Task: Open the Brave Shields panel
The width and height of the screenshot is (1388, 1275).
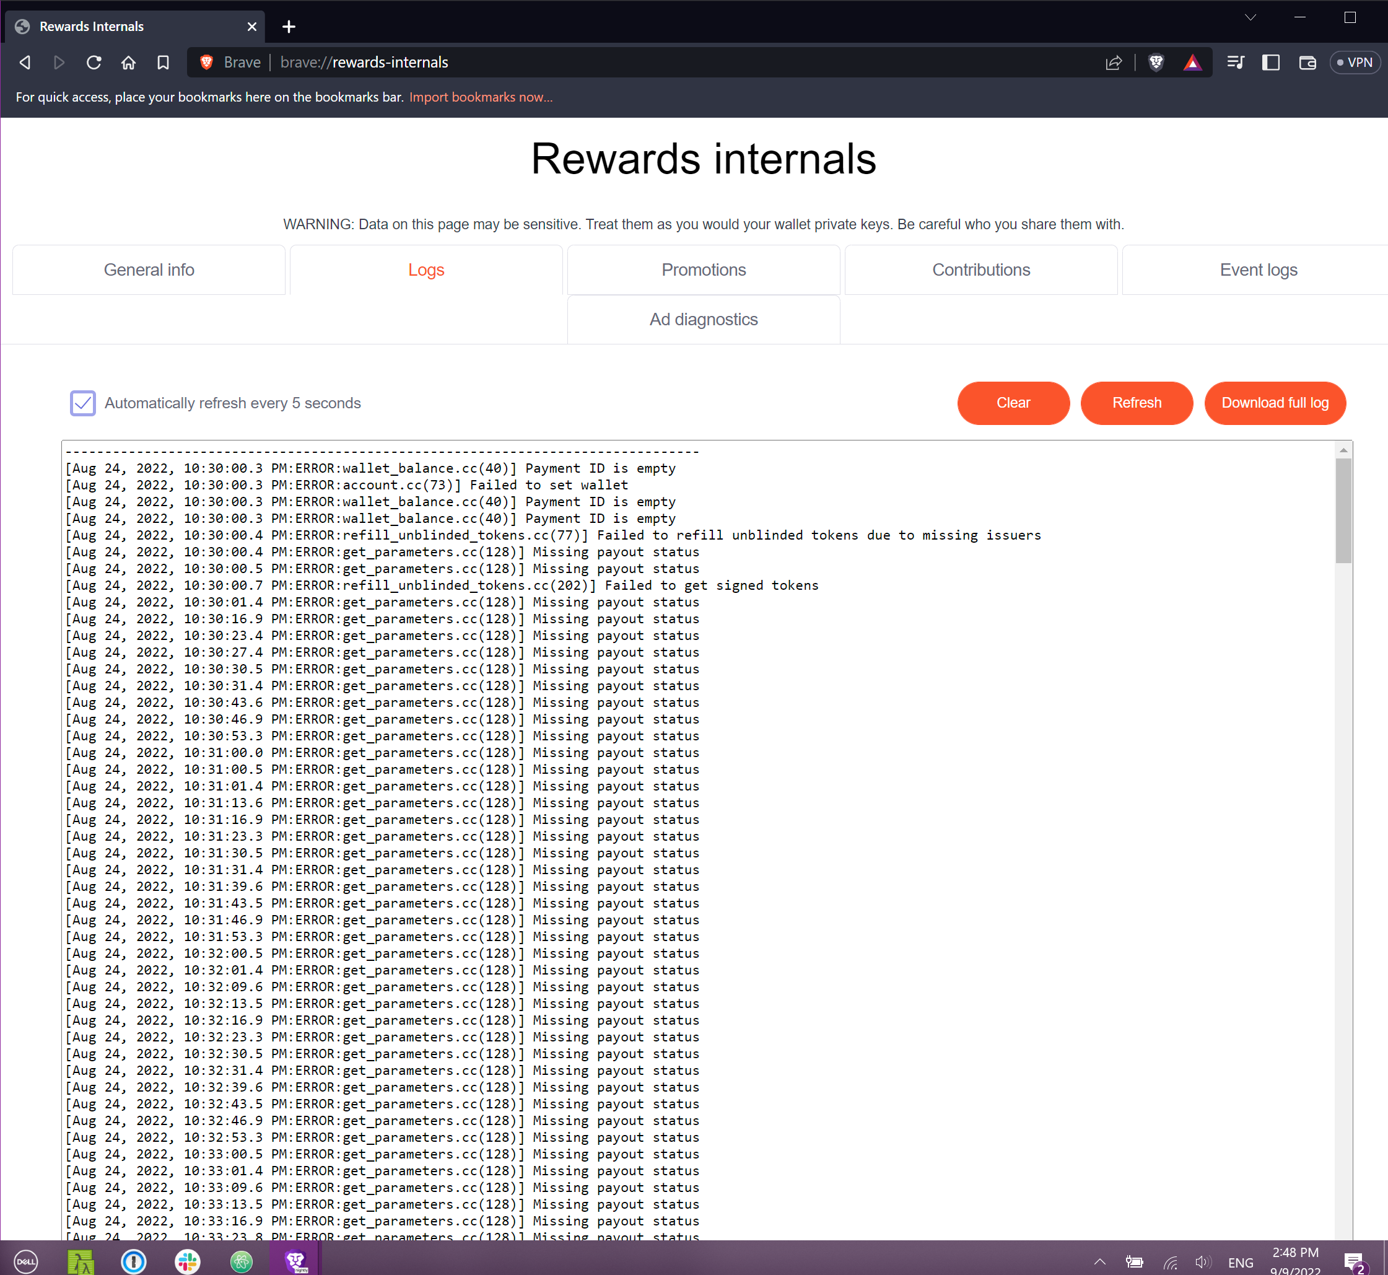Action: click(1156, 62)
